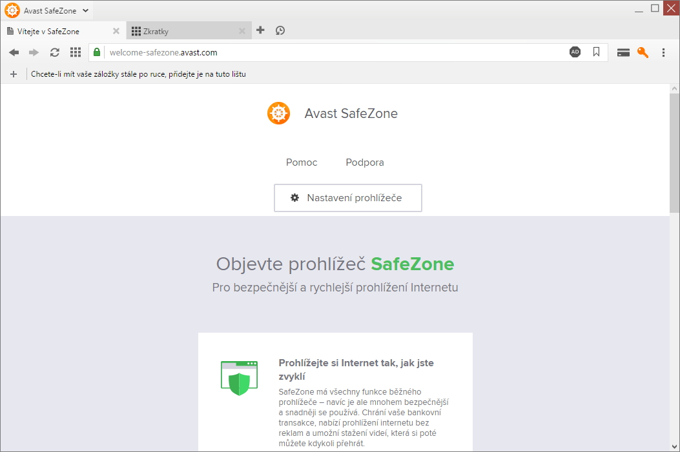Add a bookmark using bookmarks bar plus

pyautogui.click(x=14, y=74)
